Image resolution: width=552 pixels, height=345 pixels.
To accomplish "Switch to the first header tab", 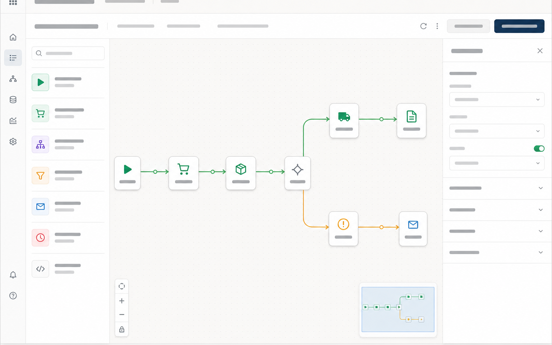I will 136,26.
